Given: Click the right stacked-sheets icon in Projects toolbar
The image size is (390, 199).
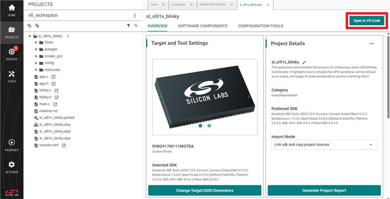Looking at the screenshot, I should pyautogui.click(x=37, y=26).
